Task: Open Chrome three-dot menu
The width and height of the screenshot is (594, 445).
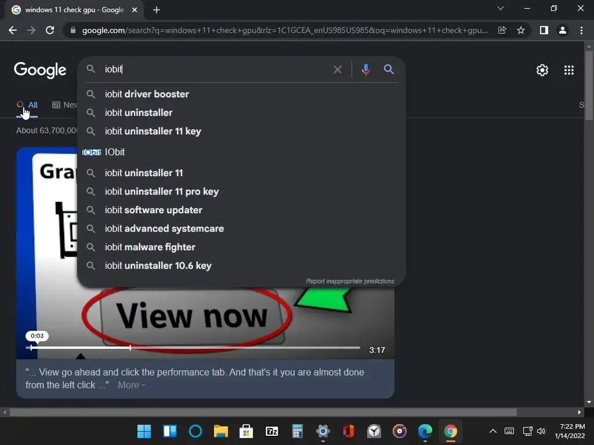Action: click(581, 30)
